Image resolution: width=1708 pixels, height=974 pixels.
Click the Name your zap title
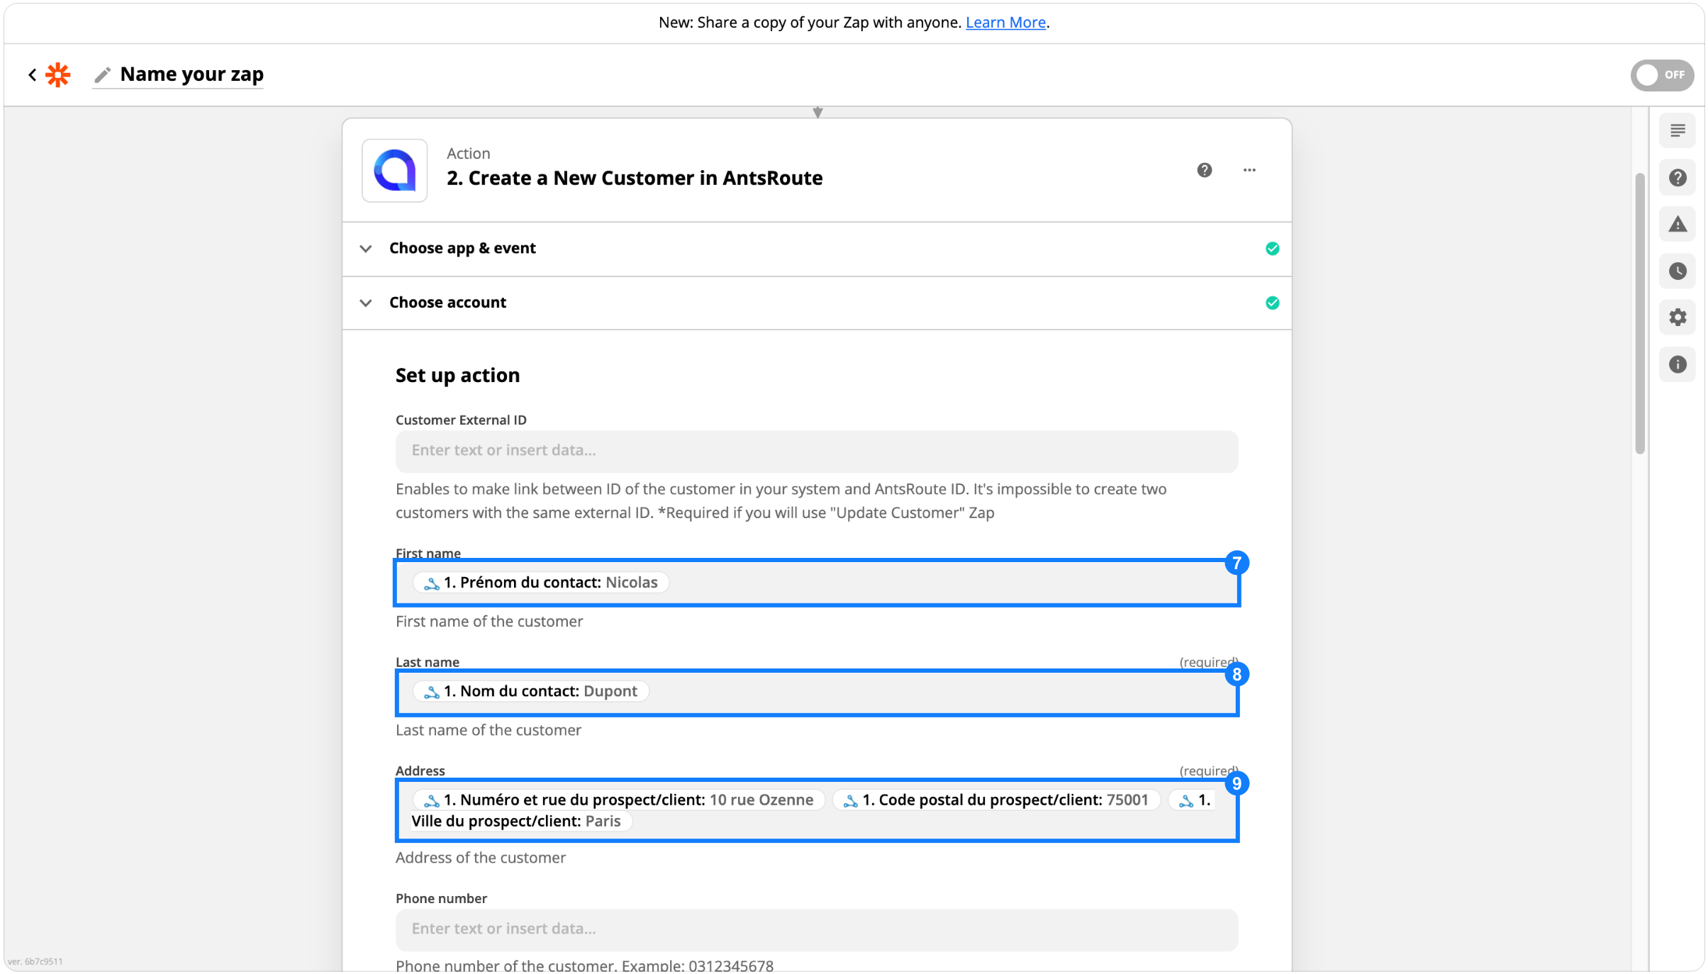(191, 74)
